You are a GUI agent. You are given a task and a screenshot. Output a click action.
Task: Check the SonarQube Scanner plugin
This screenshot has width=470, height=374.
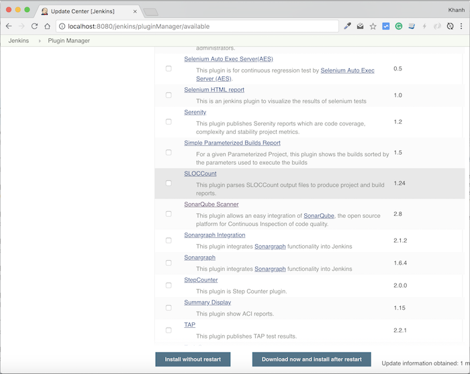coord(169,214)
